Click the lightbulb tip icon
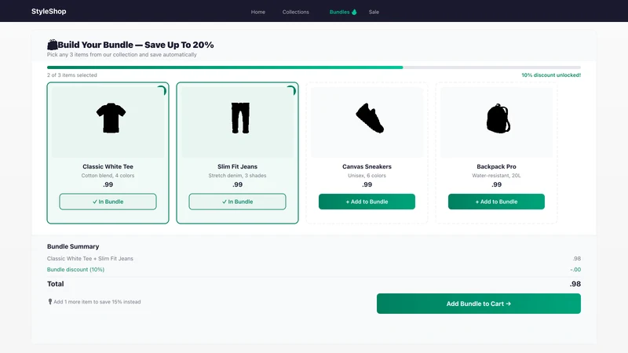This screenshot has width=628, height=353. (50, 302)
